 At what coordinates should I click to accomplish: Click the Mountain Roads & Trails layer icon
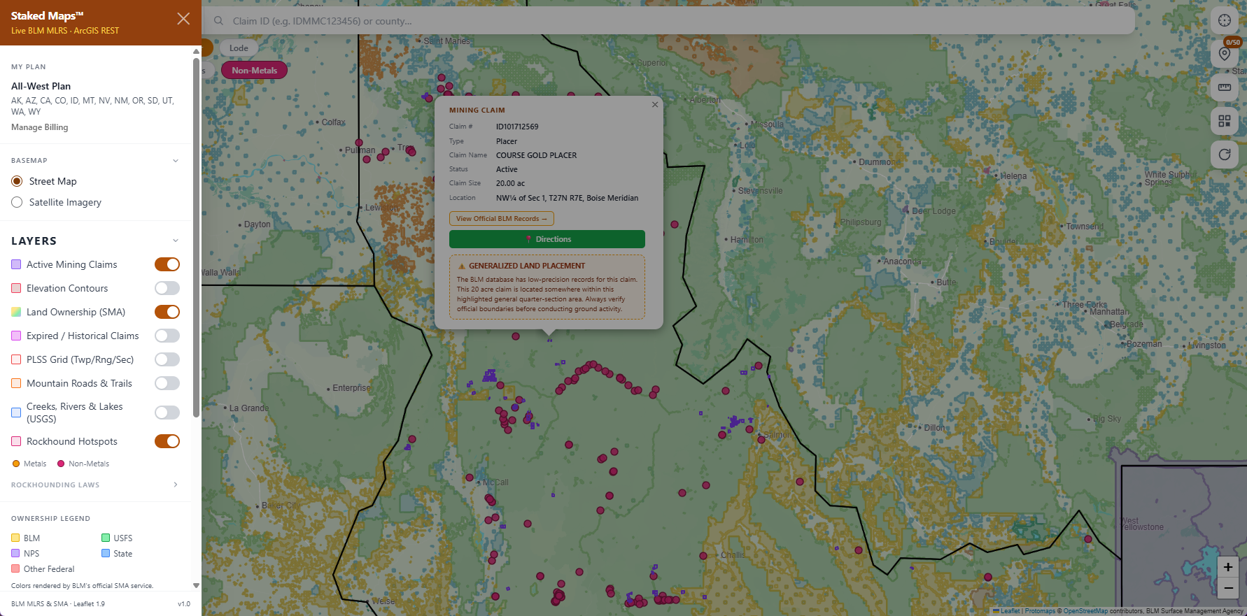click(x=16, y=383)
